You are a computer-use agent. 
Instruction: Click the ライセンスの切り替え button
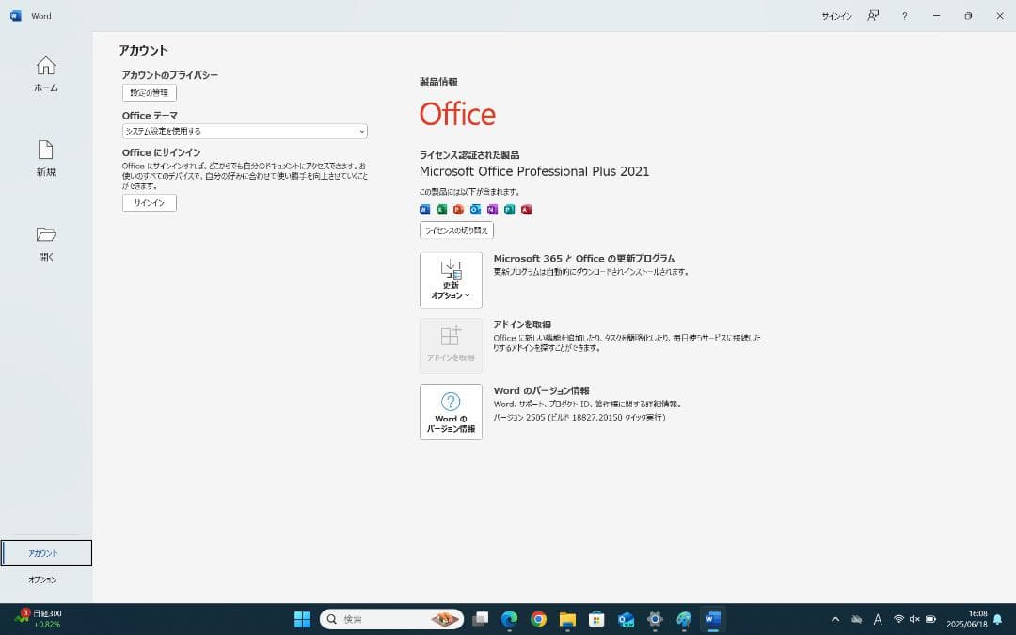(x=456, y=230)
